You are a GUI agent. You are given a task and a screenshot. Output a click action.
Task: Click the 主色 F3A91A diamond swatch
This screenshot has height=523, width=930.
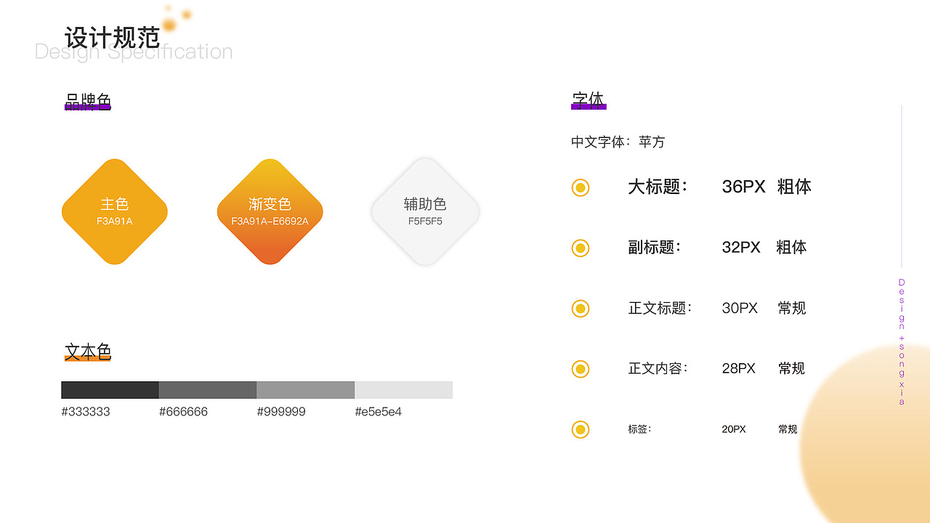115,211
